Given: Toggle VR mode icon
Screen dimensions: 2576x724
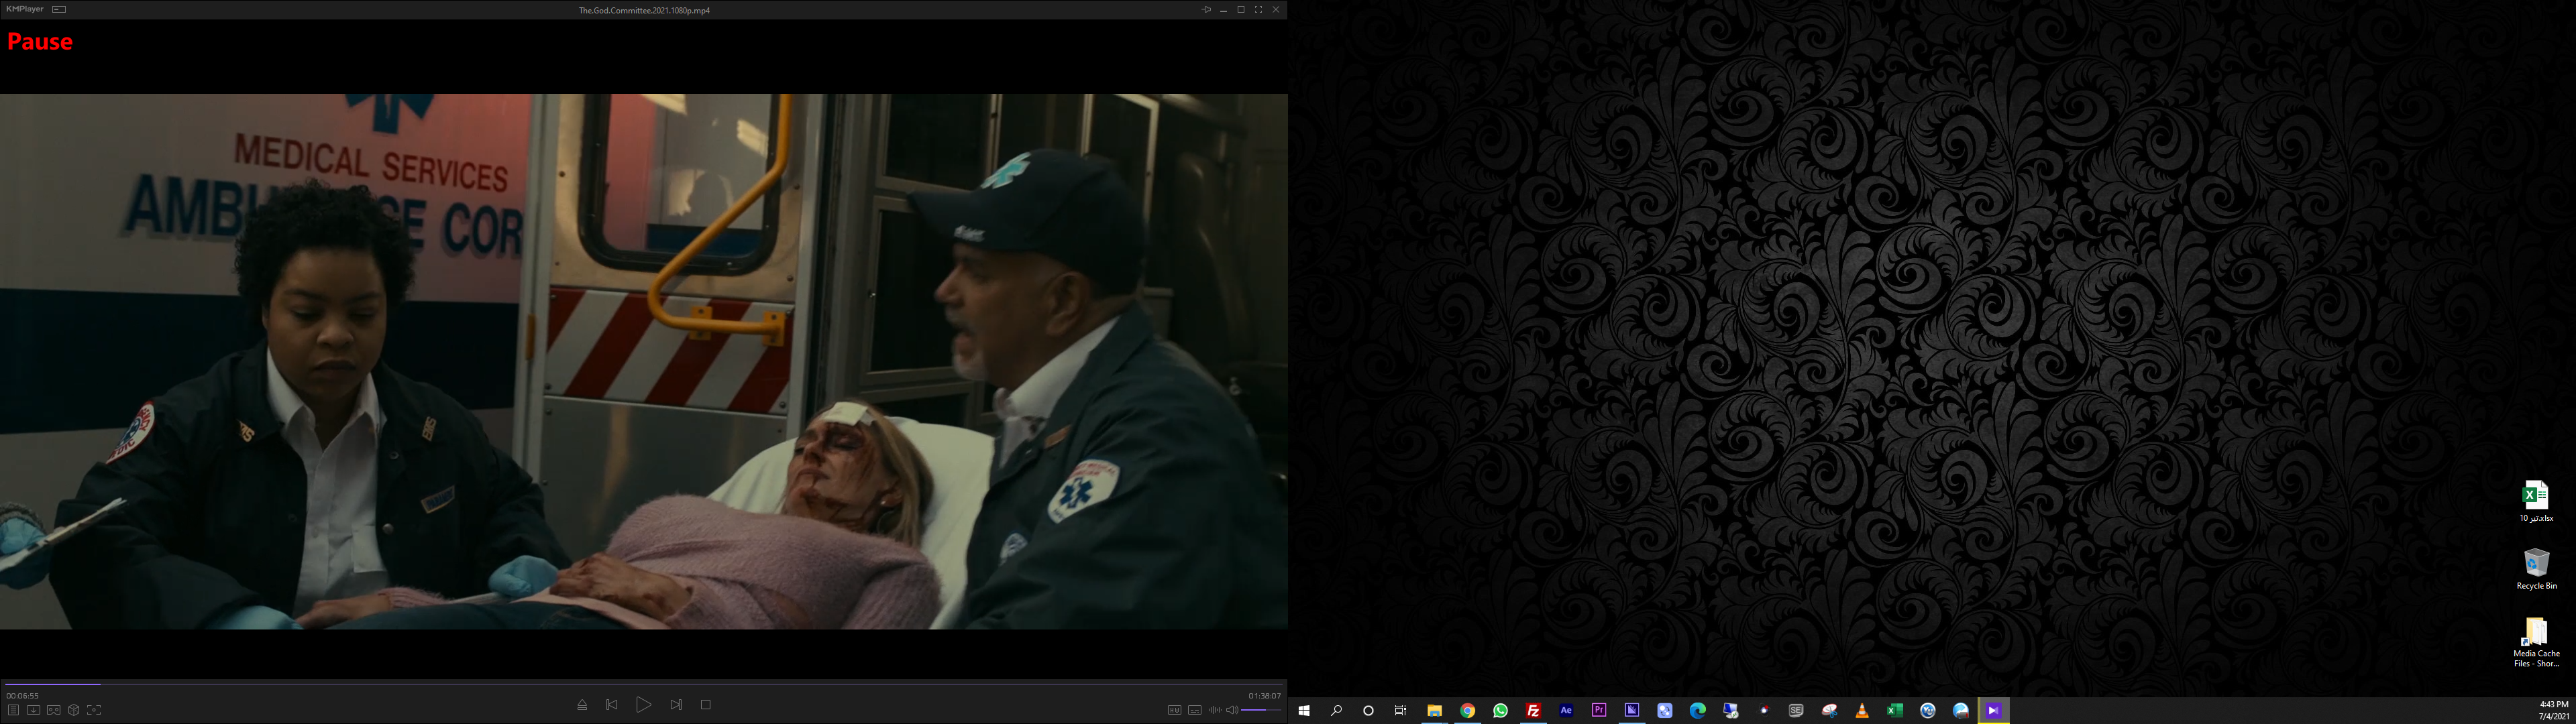Looking at the screenshot, I should (54, 710).
